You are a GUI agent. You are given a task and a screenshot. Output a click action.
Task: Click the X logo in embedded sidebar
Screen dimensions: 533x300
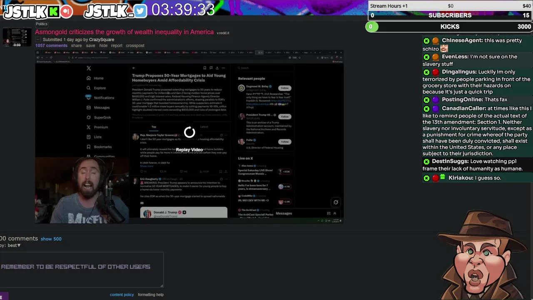pyautogui.click(x=88, y=68)
